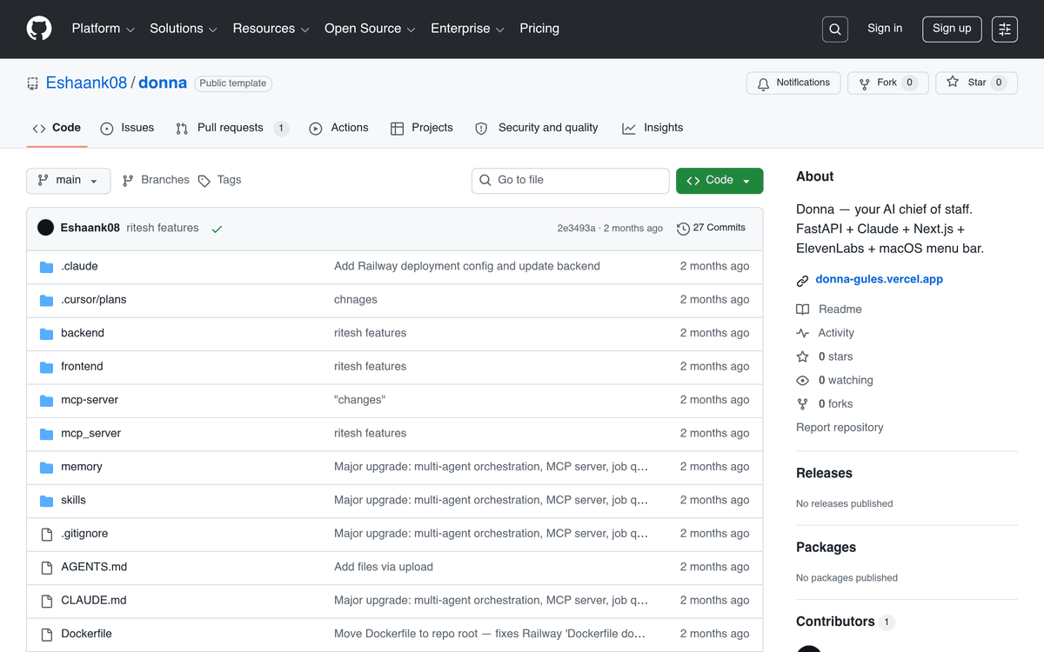Click the Readme book icon
The height and width of the screenshot is (652, 1044).
click(802, 309)
